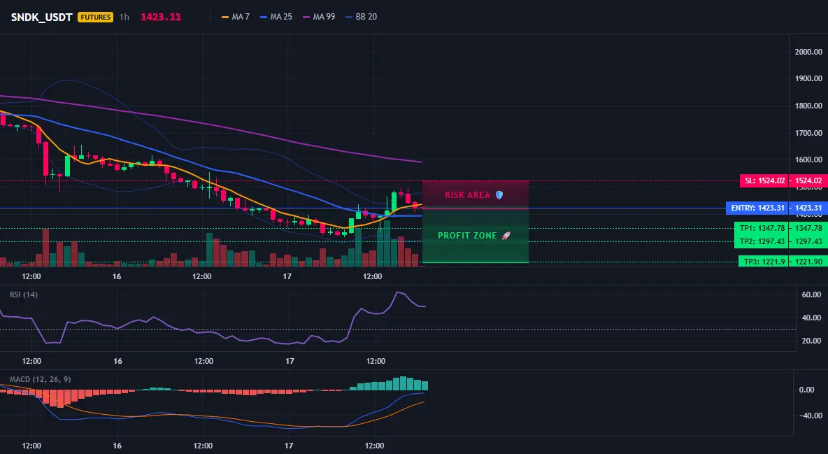Click the 17 date label on price chart
This screenshot has height=454, width=828.
287,276
